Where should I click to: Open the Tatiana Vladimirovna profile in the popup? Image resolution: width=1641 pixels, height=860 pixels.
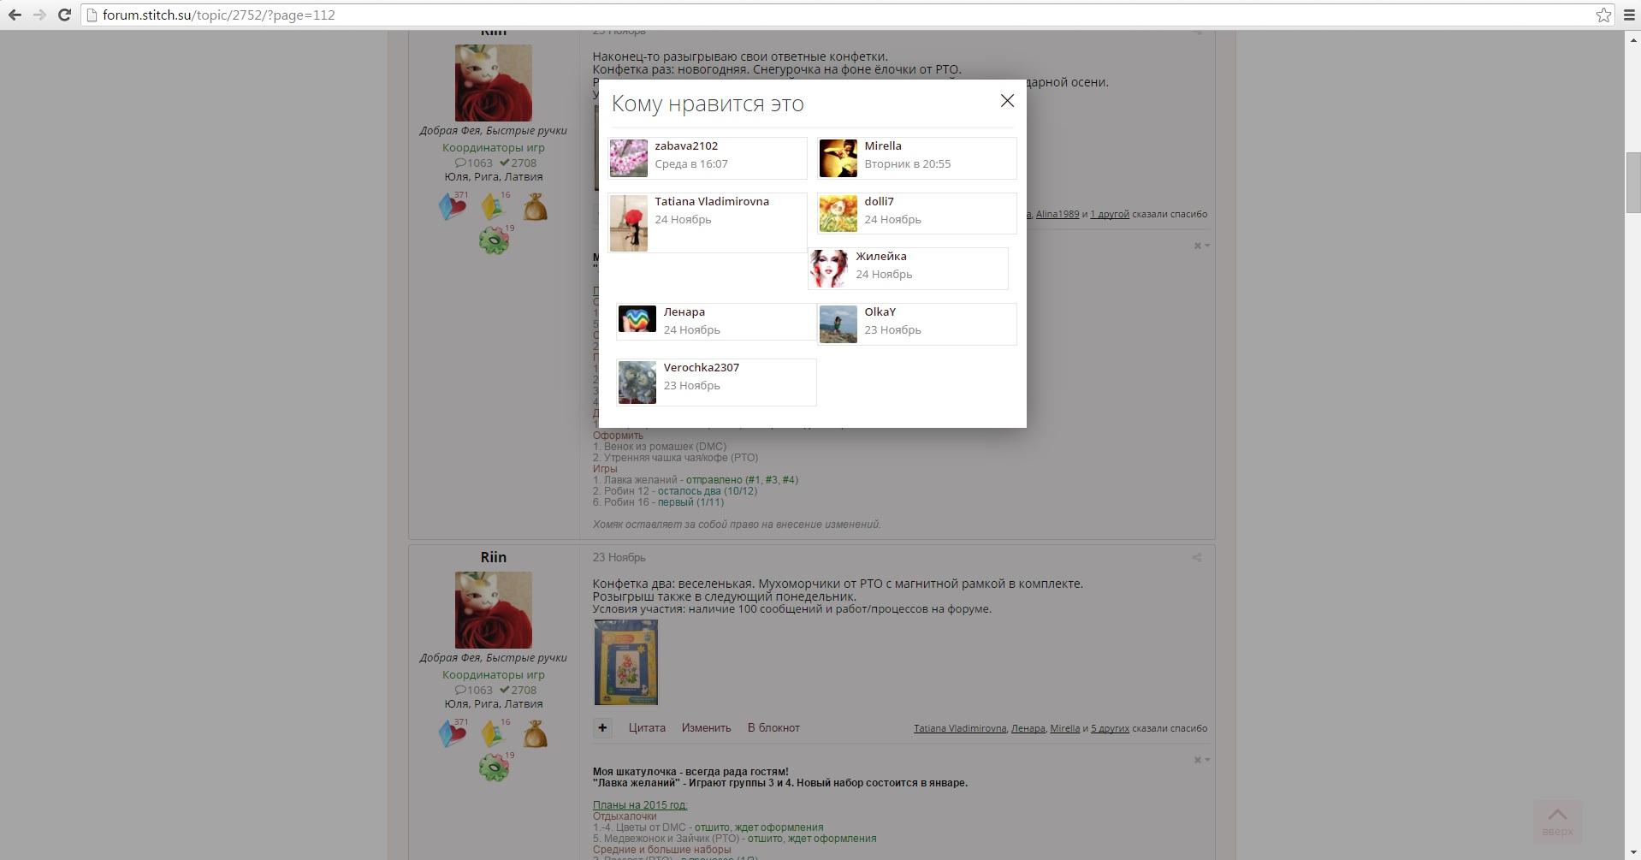(711, 202)
